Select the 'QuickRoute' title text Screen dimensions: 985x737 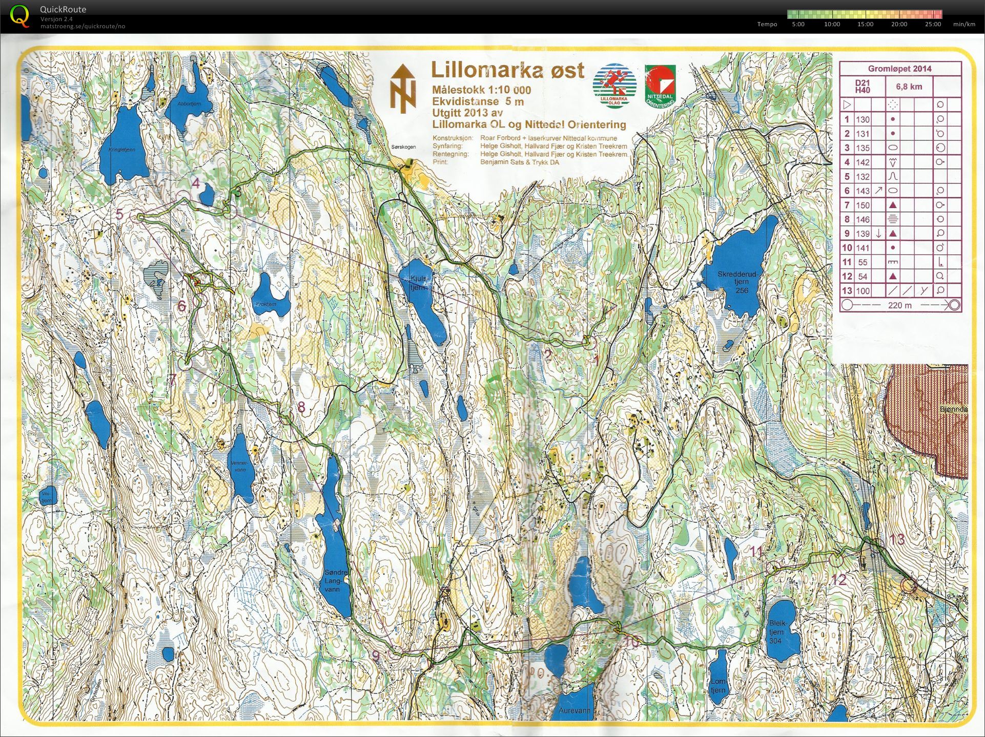pos(63,9)
